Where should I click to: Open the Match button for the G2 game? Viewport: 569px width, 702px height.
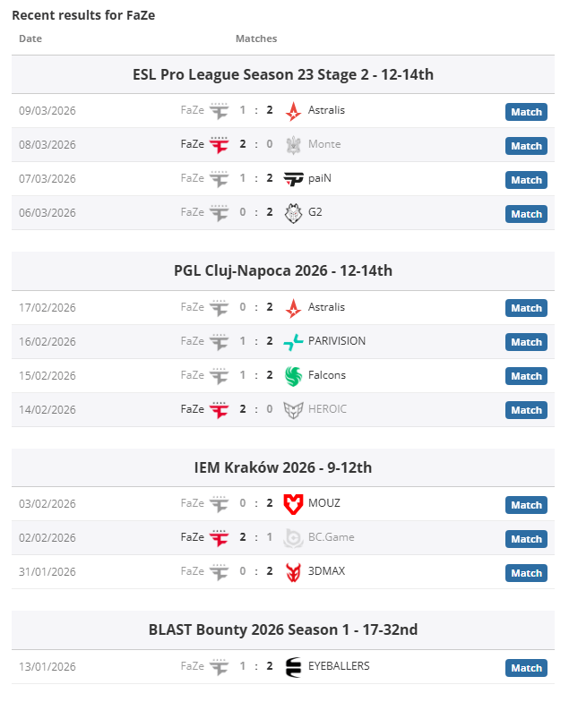tap(526, 214)
